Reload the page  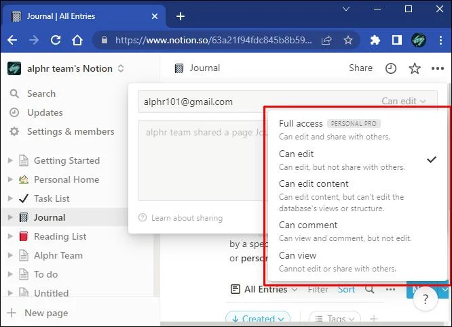click(56, 40)
